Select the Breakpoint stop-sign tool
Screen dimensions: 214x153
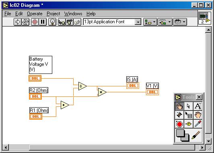click(179, 124)
